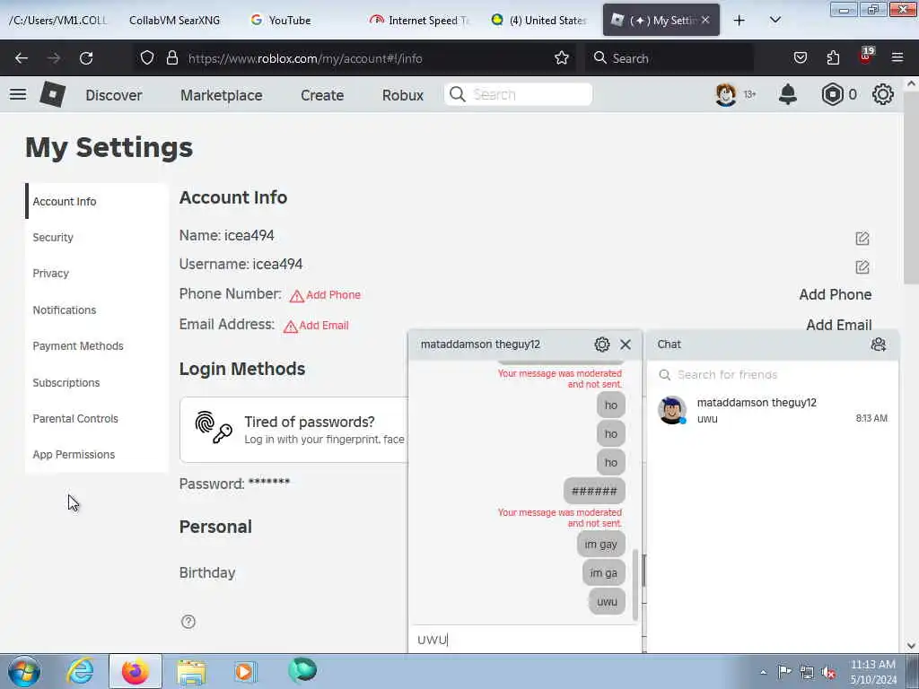Viewport: 919px width, 689px height.
Task: Open Internet Explorer from the taskbar
Action: 80,671
